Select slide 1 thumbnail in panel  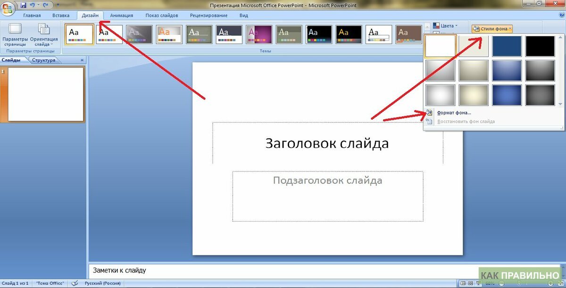(46, 94)
